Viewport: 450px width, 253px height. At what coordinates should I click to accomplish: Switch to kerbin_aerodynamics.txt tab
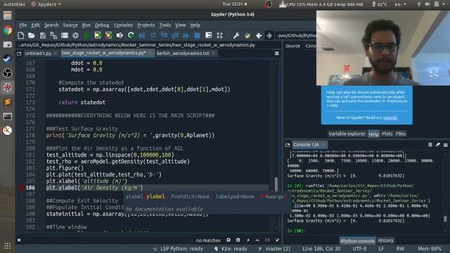pos(183,53)
